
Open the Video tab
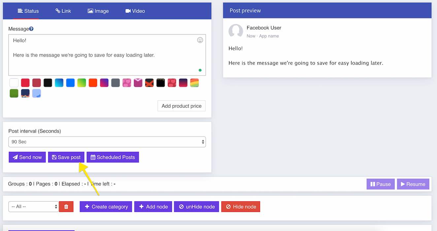point(135,11)
